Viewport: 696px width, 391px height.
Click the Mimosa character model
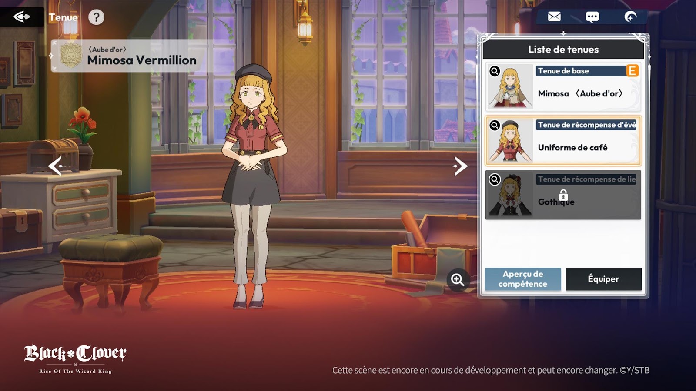click(x=253, y=187)
